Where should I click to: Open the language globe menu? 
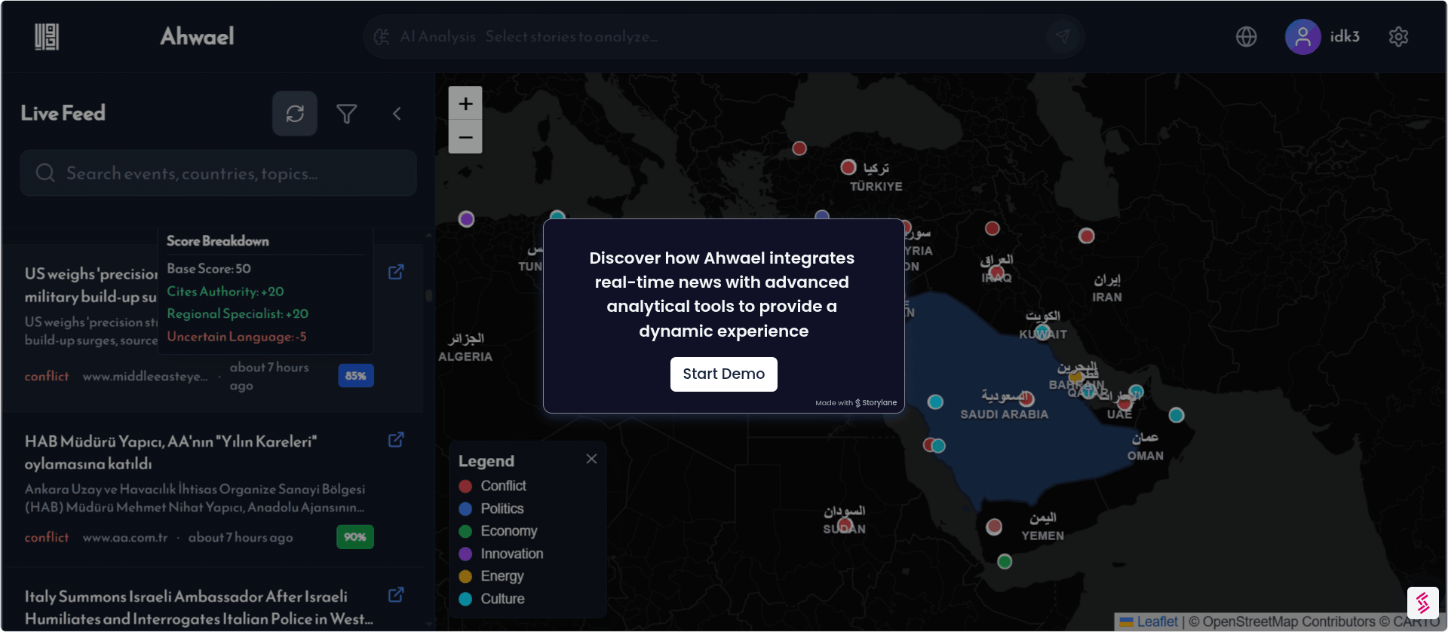click(1247, 36)
